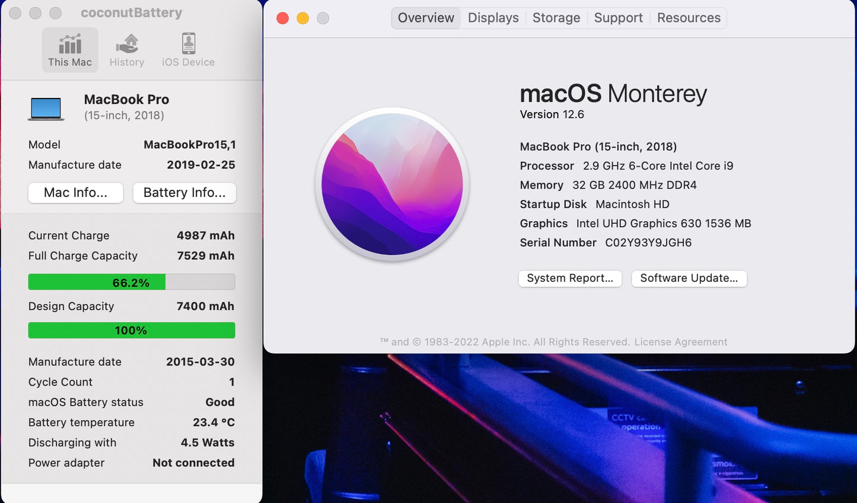This screenshot has width=857, height=503.
Task: Select the Support tab
Action: (x=618, y=18)
